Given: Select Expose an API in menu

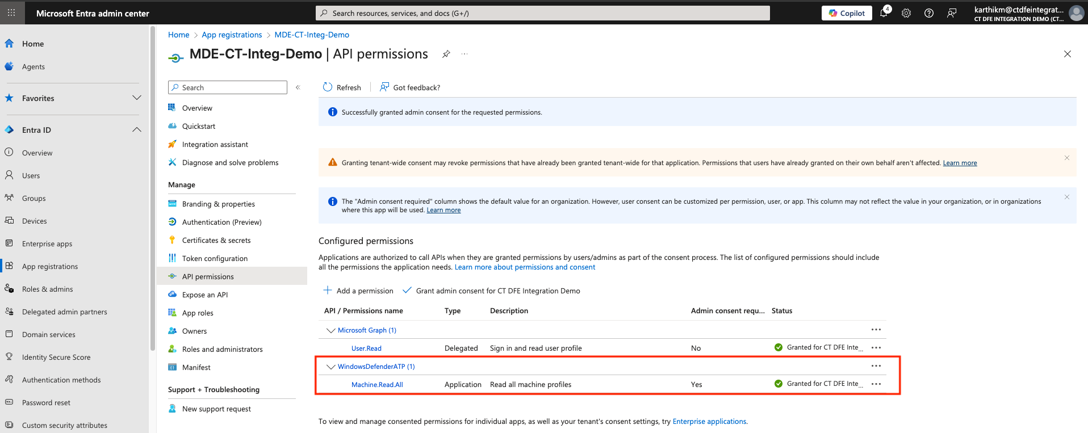Looking at the screenshot, I should click(204, 295).
